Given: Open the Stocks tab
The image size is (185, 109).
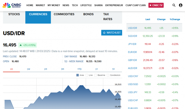Looking at the screenshot, I should click(14, 14).
